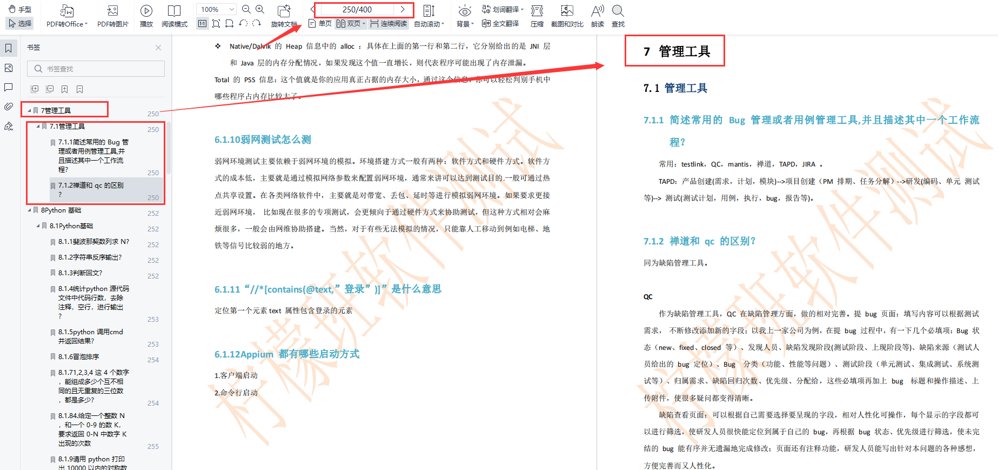Close the 书签 bookmark panel
998x470 pixels.
pyautogui.click(x=158, y=48)
